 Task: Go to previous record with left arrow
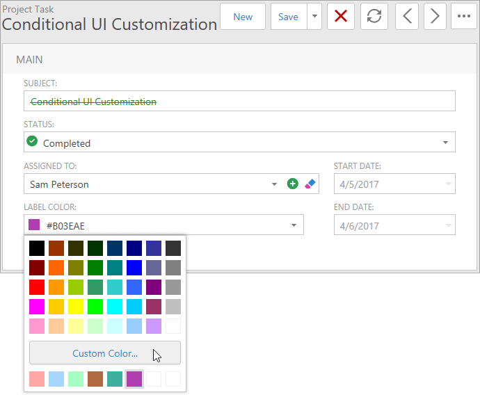pyautogui.click(x=407, y=17)
